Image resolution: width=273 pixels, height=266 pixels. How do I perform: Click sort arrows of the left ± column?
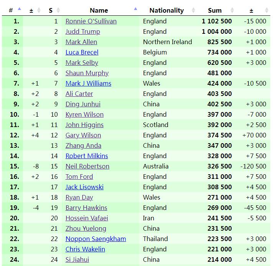pos(39,10)
